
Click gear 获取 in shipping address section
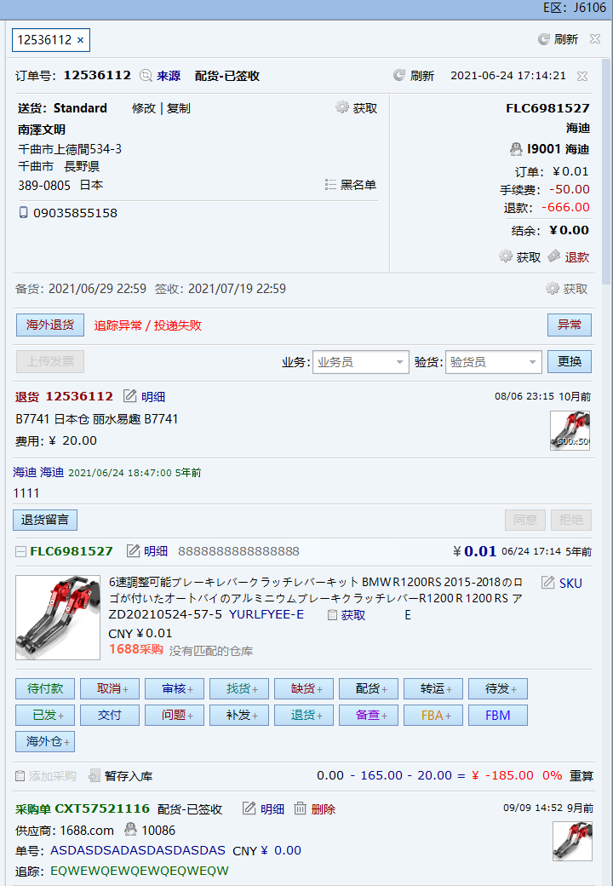(342, 107)
